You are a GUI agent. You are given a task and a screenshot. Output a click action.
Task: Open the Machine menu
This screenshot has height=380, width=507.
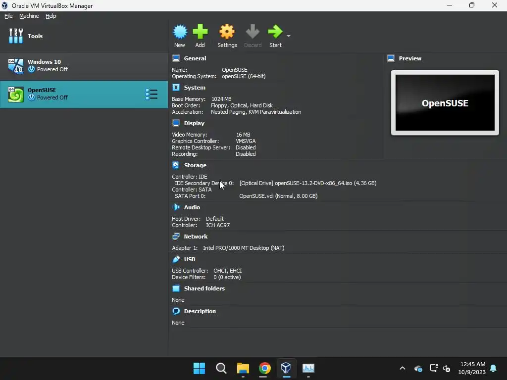click(x=29, y=16)
